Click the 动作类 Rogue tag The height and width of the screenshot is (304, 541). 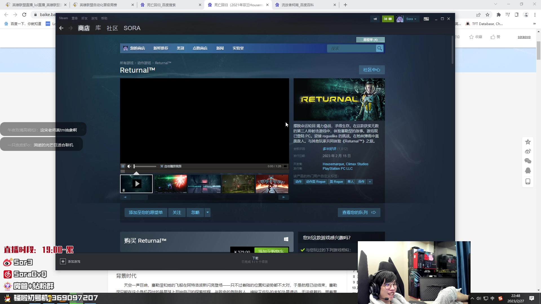click(x=316, y=182)
